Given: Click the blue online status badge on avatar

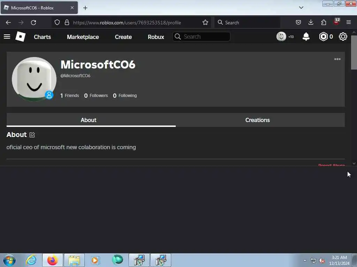Looking at the screenshot, I should tap(49, 95).
